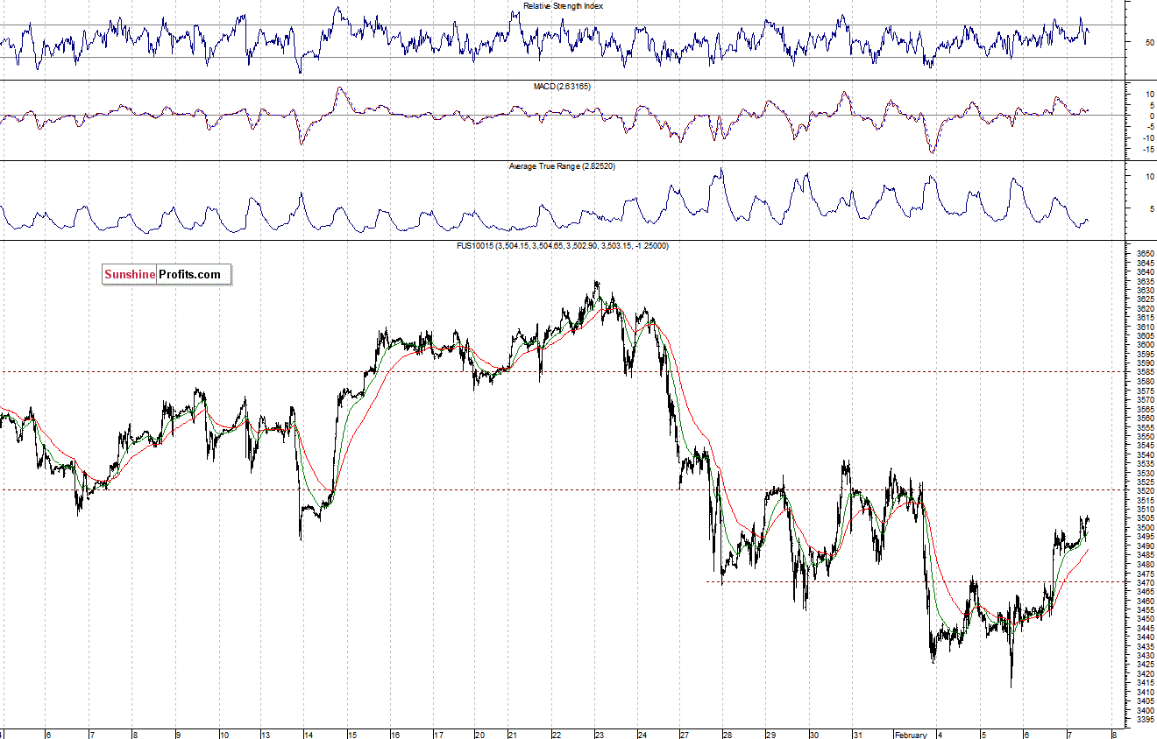Click date axis label 17
The width and height of the screenshot is (1157, 739).
click(x=437, y=735)
